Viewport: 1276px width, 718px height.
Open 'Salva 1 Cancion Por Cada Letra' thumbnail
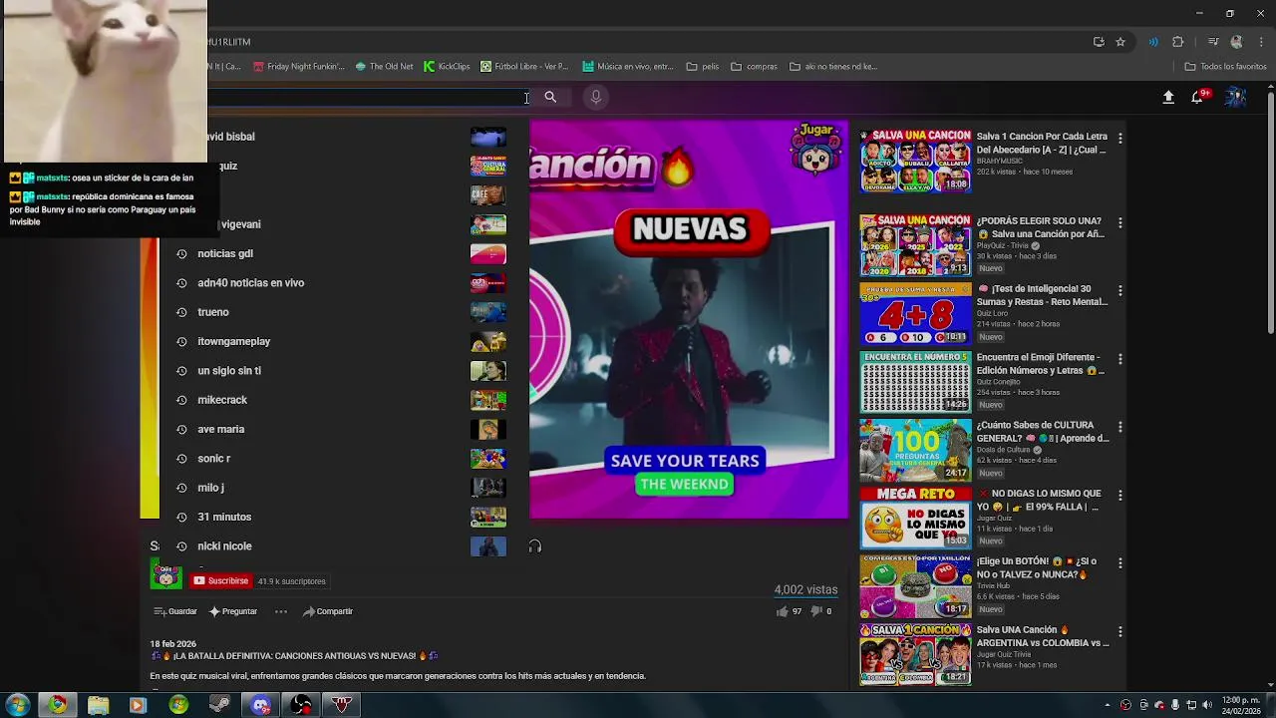915,160
